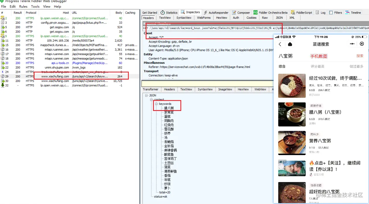Image resolution: width=369 pixels, height=204 pixels.
Task: Switch request view to WebForms tab
Action: click(204, 18)
